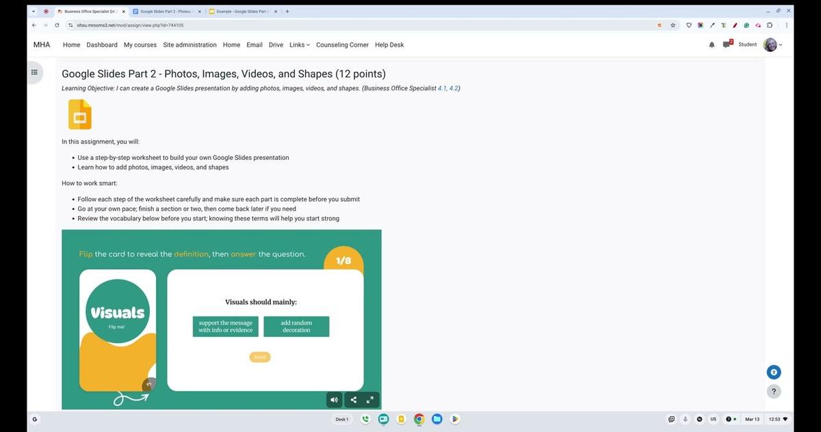The width and height of the screenshot is (821, 432).
Task: Mute the flashcard activity audio
Action: (x=334, y=399)
